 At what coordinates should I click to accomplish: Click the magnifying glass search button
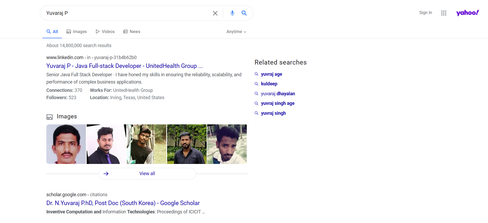pyautogui.click(x=244, y=13)
